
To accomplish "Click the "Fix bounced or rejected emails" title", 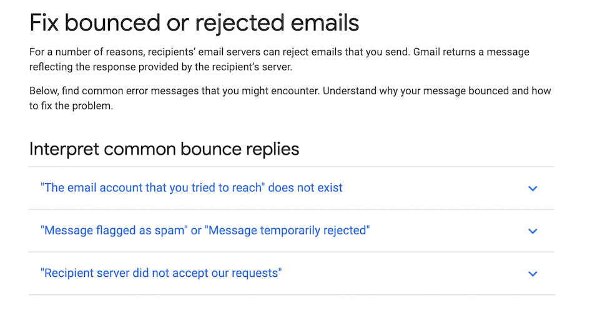I will click(194, 22).
